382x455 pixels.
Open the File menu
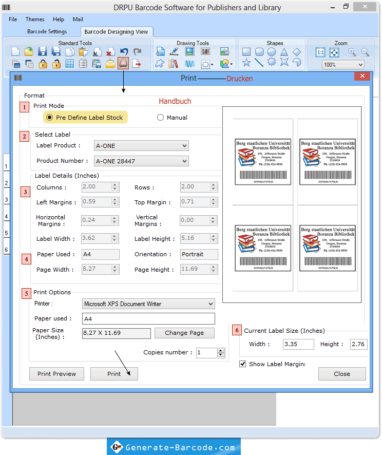pyautogui.click(x=13, y=19)
